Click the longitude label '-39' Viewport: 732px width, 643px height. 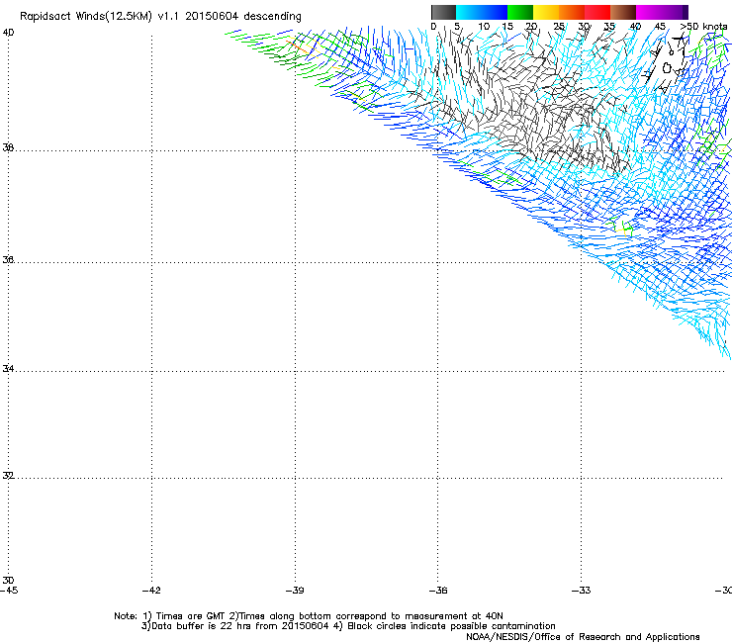click(x=295, y=591)
